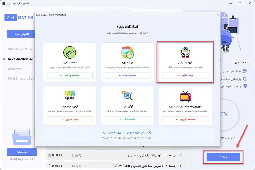Click the support group hands icon
The height and width of the screenshot is (170, 255).
point(185,53)
